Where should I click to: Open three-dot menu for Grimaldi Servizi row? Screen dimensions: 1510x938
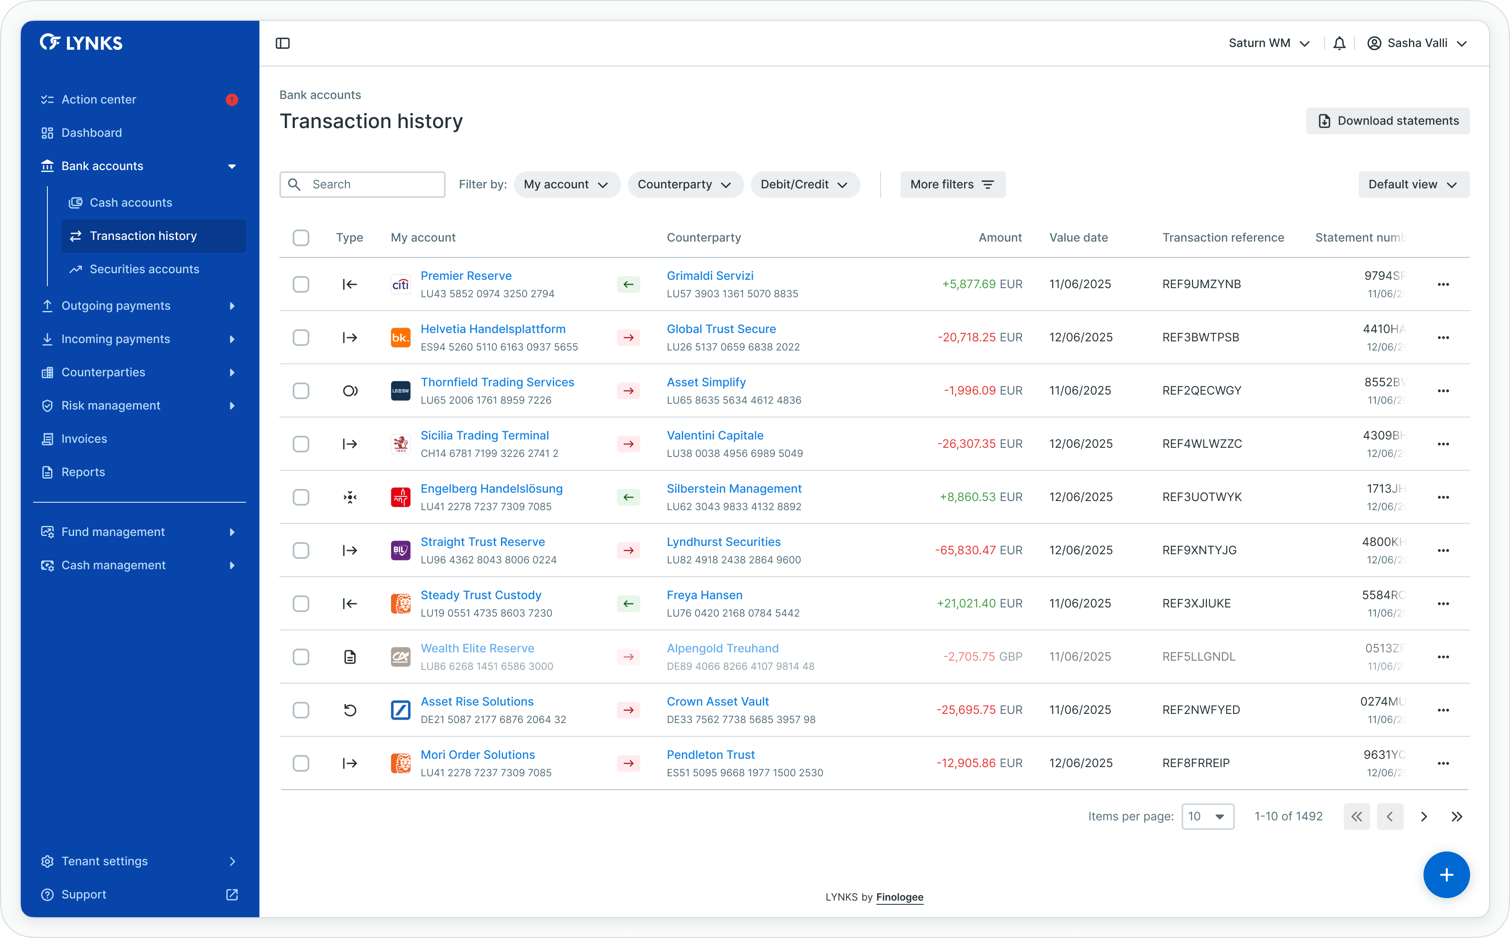1443,284
